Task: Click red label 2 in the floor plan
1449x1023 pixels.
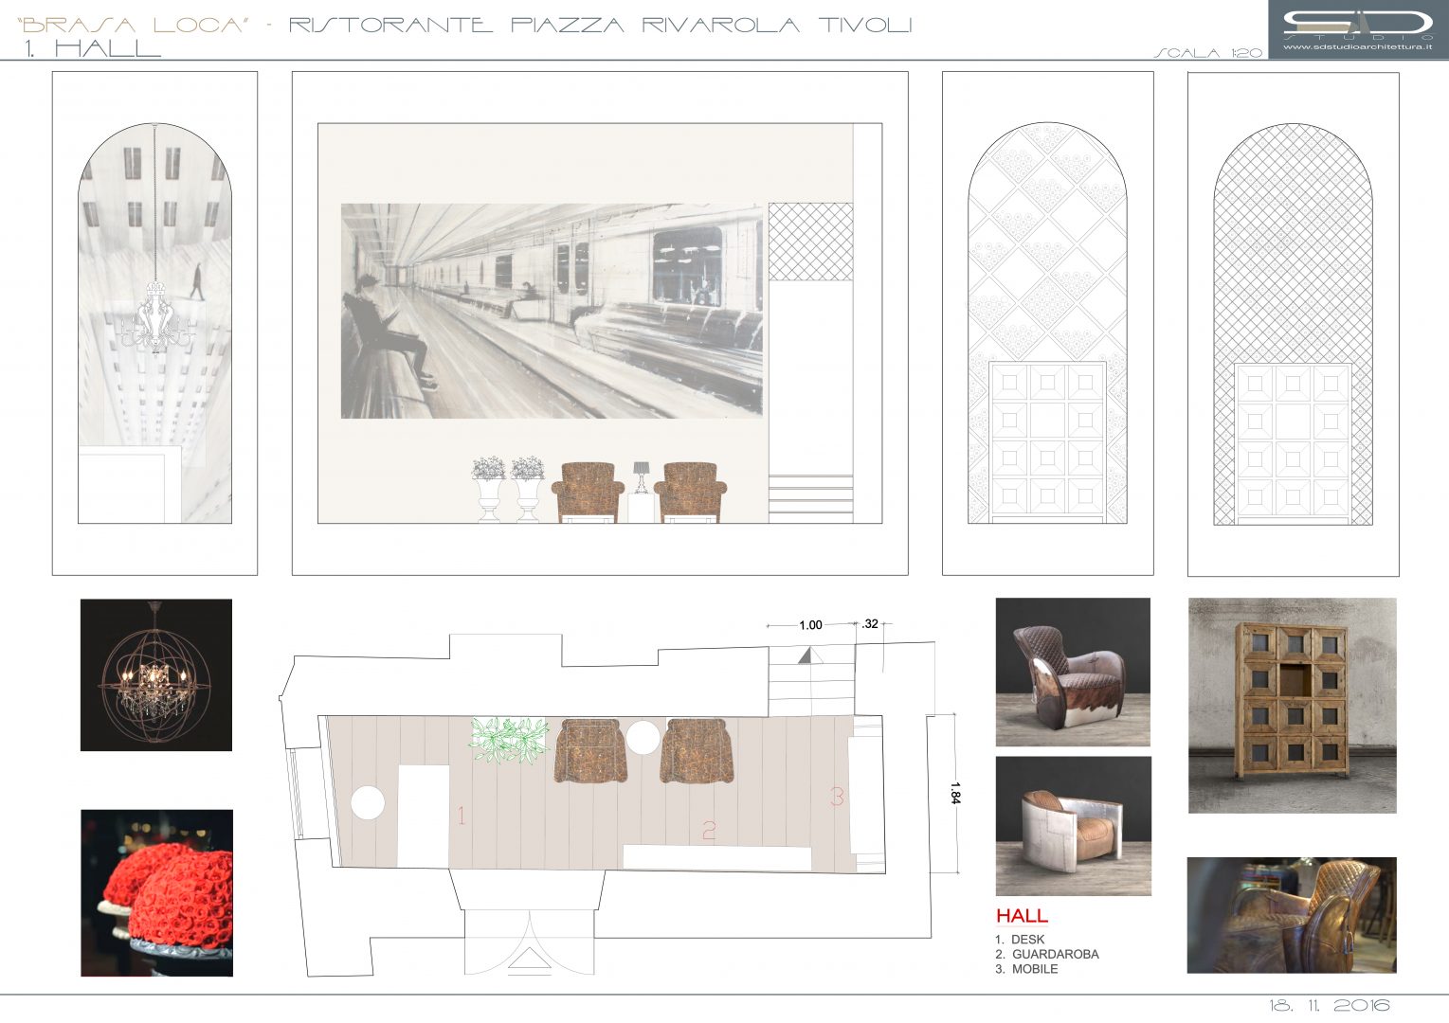Action: click(709, 831)
